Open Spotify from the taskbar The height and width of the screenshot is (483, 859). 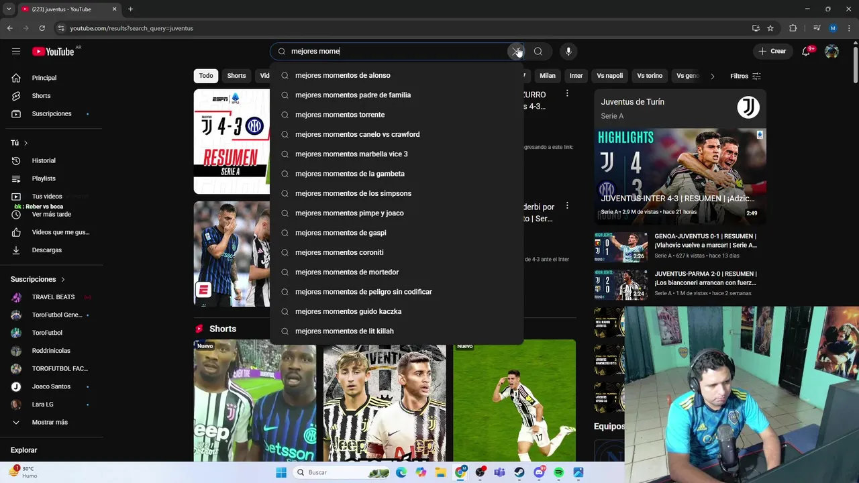(x=558, y=472)
